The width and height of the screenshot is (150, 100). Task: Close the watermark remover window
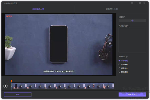[144, 3]
